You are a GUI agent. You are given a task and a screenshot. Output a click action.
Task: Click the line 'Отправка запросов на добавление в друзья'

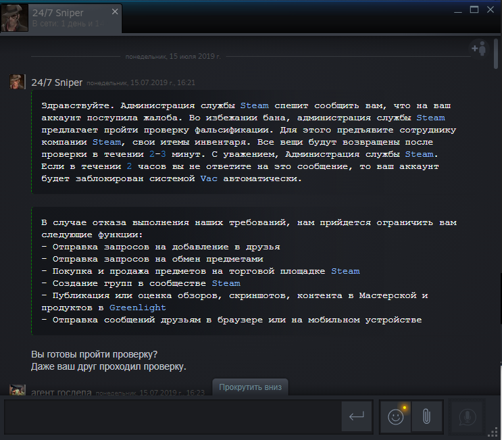[x=166, y=247]
